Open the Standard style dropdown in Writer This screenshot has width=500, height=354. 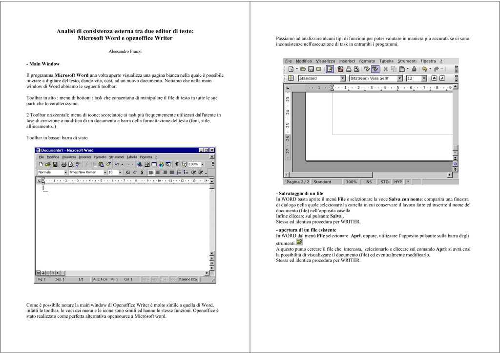(x=343, y=78)
